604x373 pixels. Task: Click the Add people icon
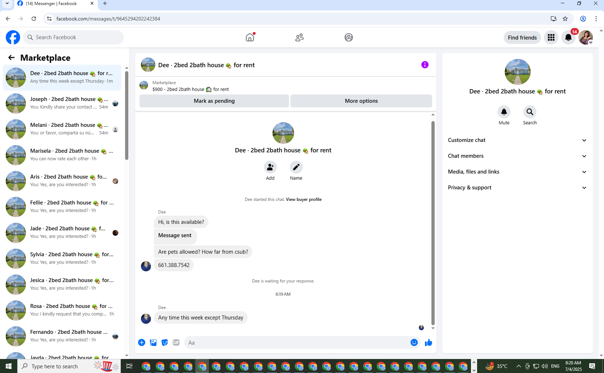(270, 167)
